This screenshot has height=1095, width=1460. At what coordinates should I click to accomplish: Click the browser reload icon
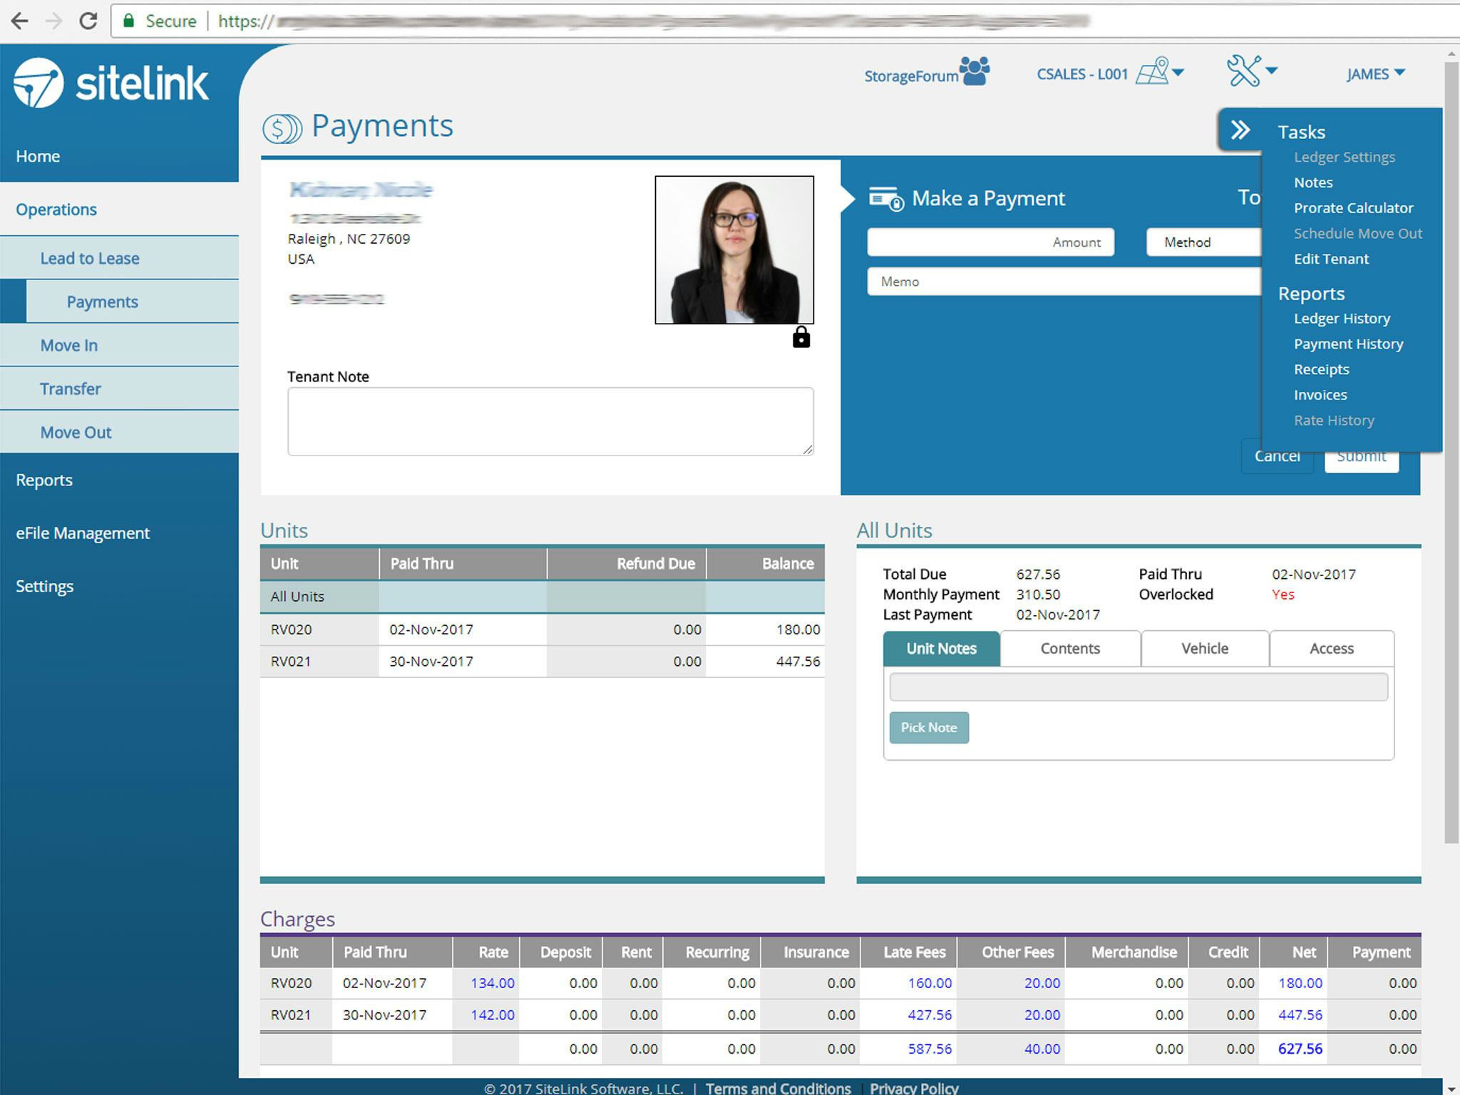point(88,21)
